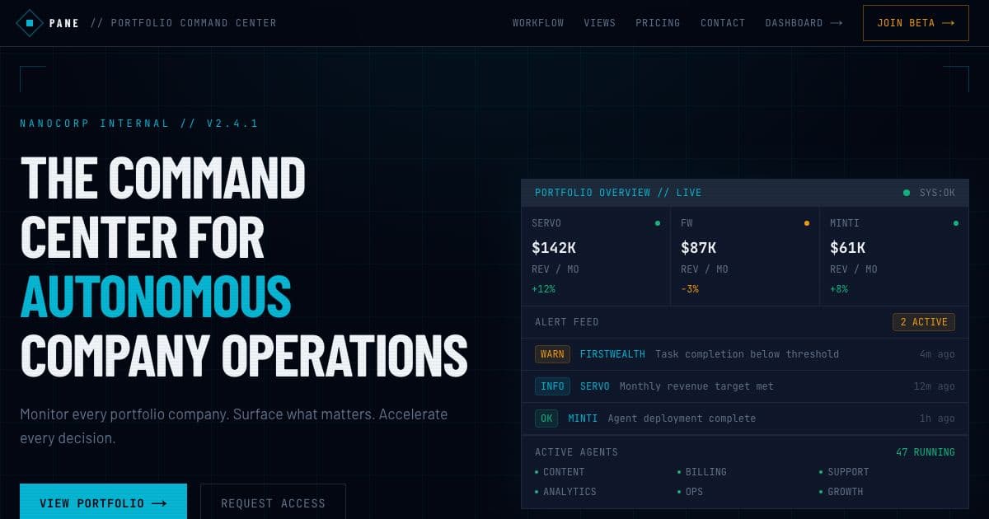The height and width of the screenshot is (519, 989).
Task: Click the 47 RUNNING agents count
Action: [x=926, y=452]
